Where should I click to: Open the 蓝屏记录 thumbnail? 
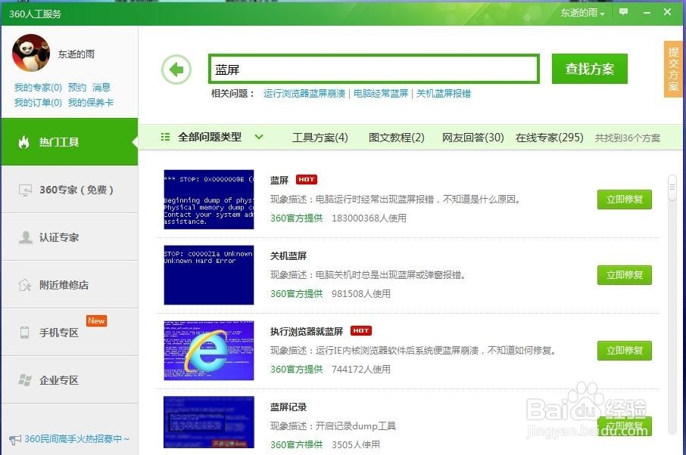[x=209, y=422]
